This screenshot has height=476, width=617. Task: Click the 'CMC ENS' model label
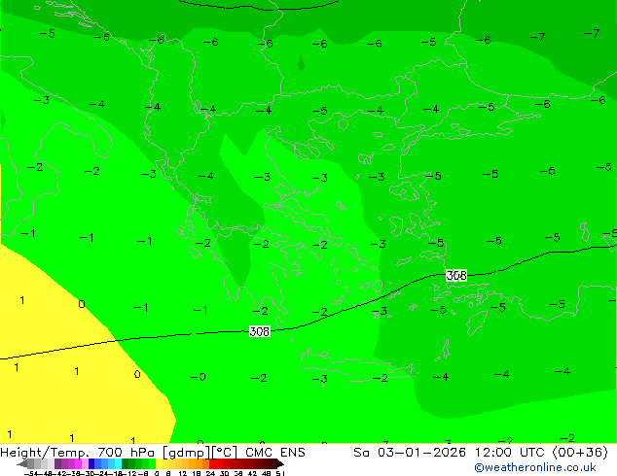(275, 453)
